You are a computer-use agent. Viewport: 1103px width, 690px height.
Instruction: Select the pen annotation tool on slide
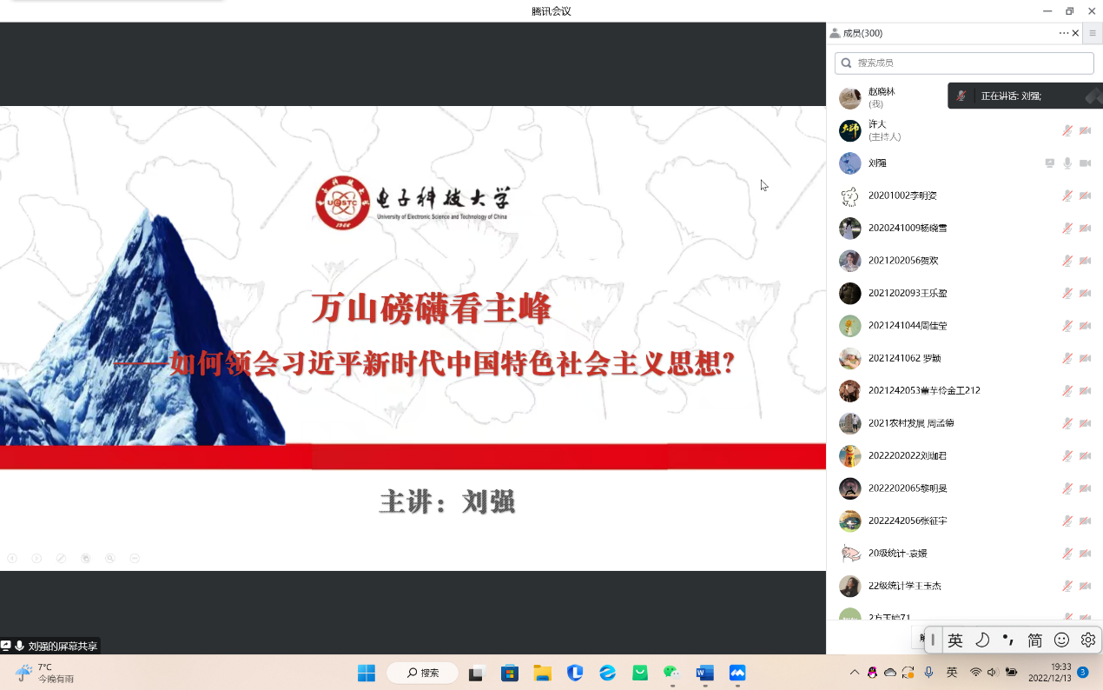(61, 558)
